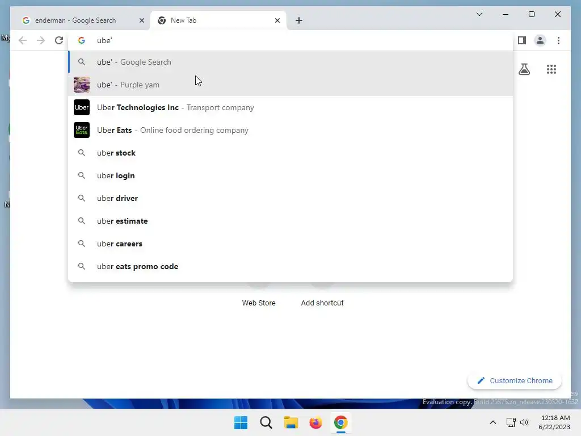Click the purple yam thumbnail
Screen dimensions: 581x436
tap(82, 85)
